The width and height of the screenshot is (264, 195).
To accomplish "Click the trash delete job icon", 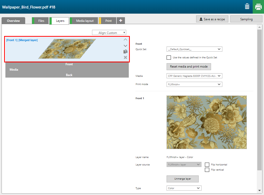I will (x=247, y=7).
